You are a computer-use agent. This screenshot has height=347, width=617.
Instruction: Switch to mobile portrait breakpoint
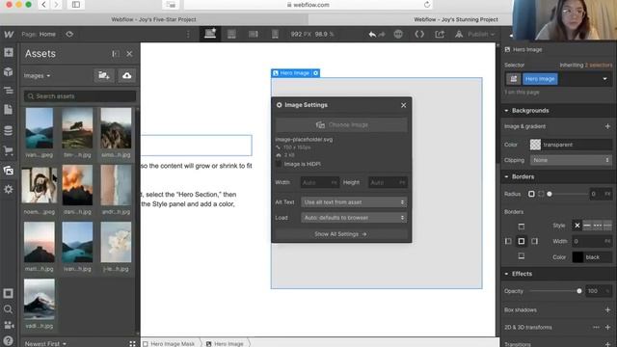tap(275, 35)
